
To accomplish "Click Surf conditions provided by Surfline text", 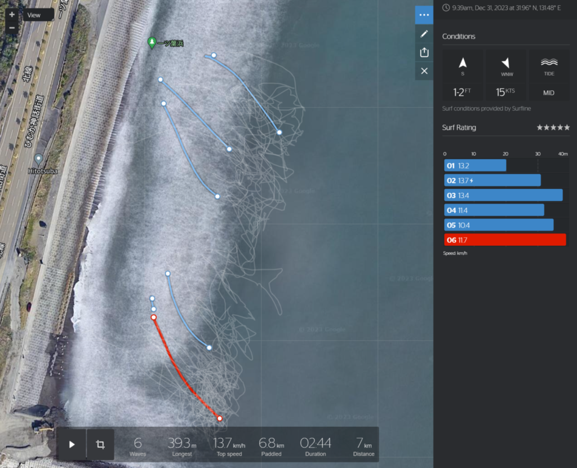I will click(486, 109).
